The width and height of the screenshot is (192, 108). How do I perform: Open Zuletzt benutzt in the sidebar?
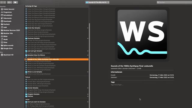(x=7, y=9)
